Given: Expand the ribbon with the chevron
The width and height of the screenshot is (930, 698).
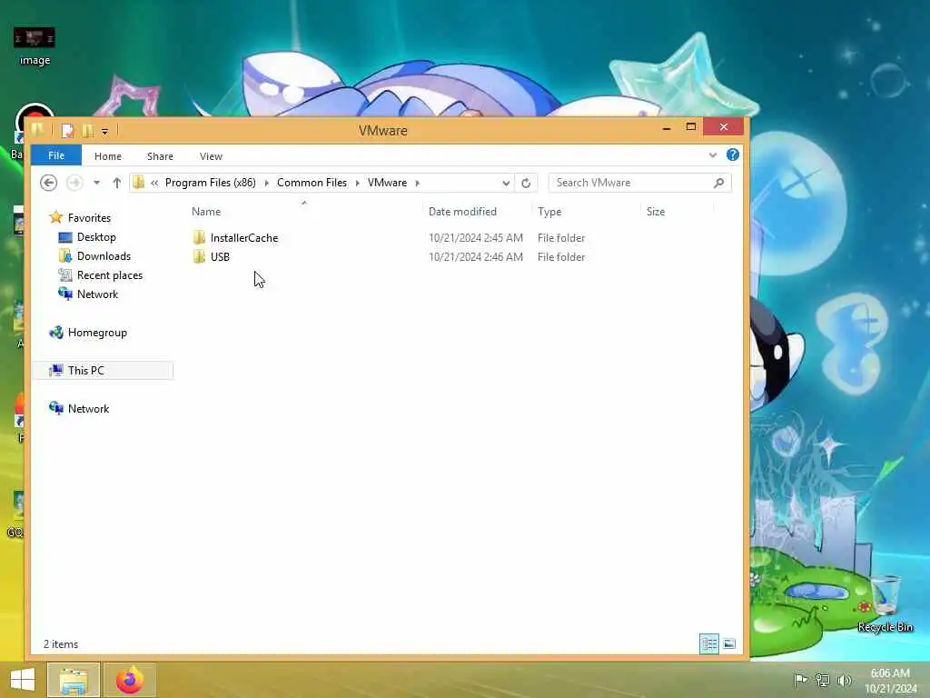Looking at the screenshot, I should point(712,155).
